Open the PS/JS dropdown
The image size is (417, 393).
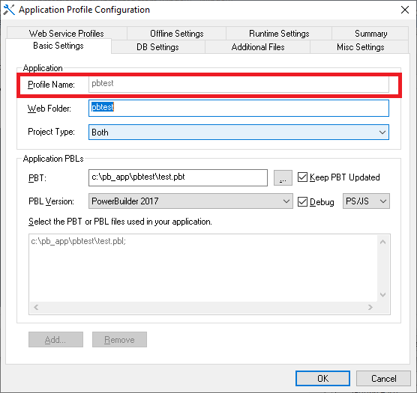click(367, 201)
